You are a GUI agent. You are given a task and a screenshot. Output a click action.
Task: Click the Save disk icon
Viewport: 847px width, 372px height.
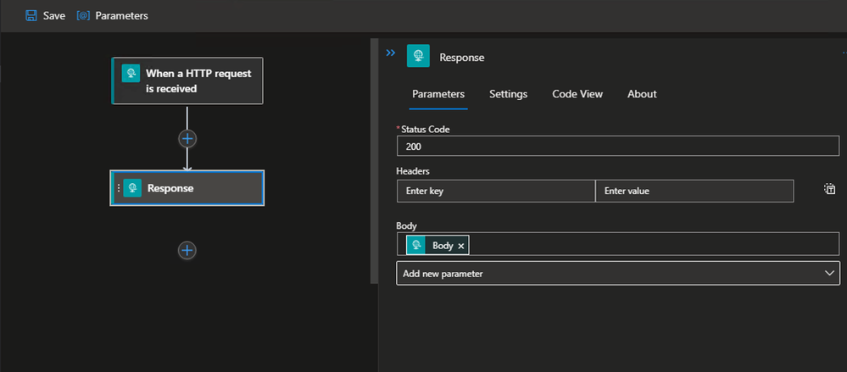click(31, 15)
